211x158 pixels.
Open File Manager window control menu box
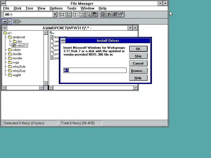coord(3,3)
